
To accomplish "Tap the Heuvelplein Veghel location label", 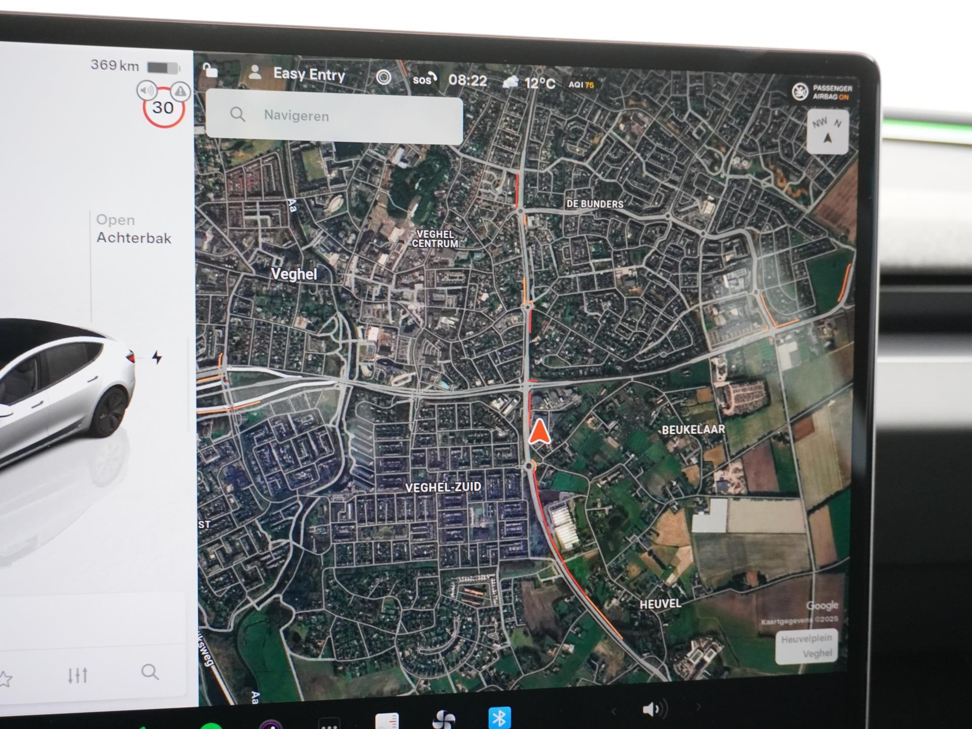I will point(806,646).
